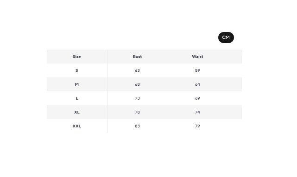Select the S size row label
Image resolution: width=297 pixels, height=177 pixels.
tap(77, 70)
